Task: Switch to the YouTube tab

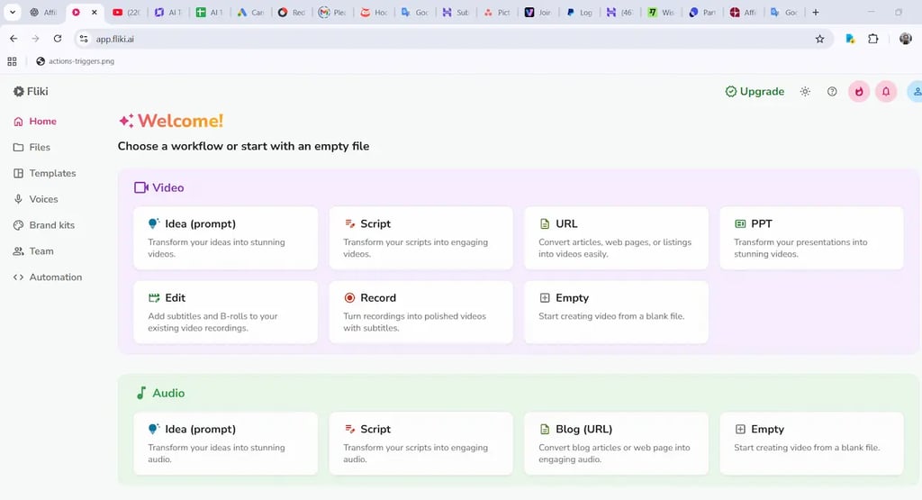Action: pyautogui.click(x=126, y=12)
